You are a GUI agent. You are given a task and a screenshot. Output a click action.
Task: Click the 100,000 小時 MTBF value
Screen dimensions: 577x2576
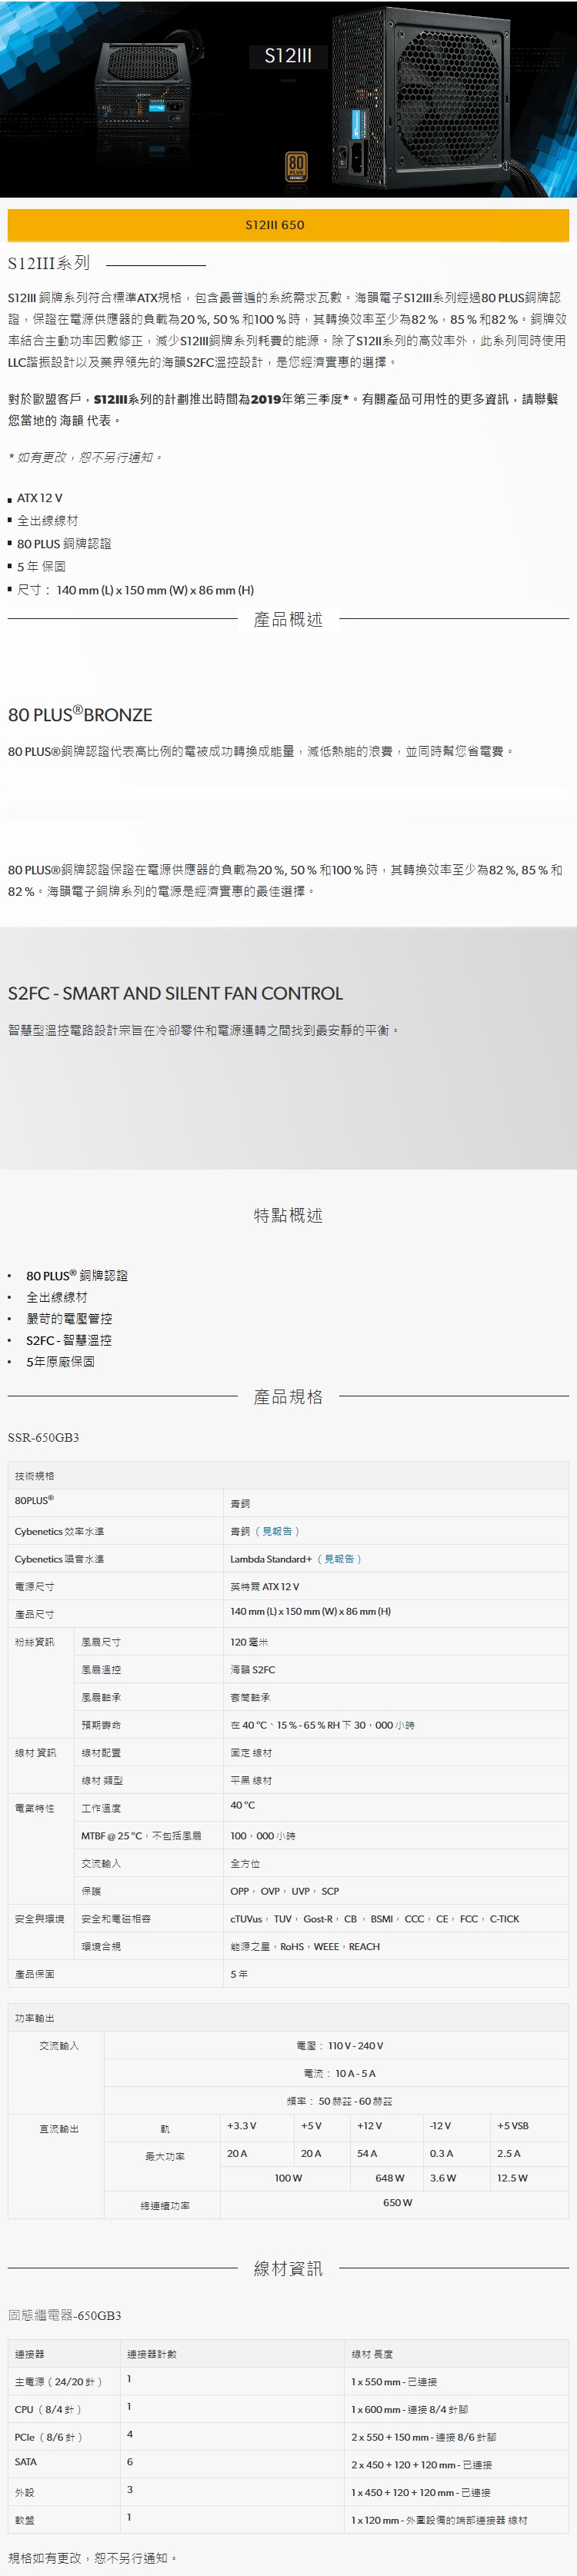tap(263, 1836)
